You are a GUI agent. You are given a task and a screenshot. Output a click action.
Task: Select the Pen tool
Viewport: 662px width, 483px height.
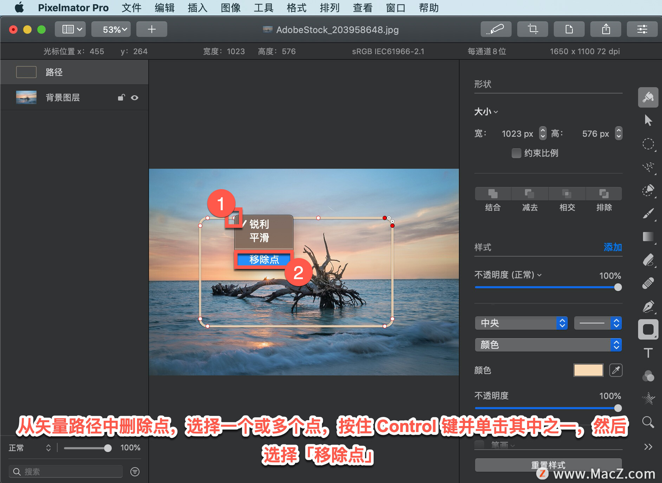click(648, 307)
